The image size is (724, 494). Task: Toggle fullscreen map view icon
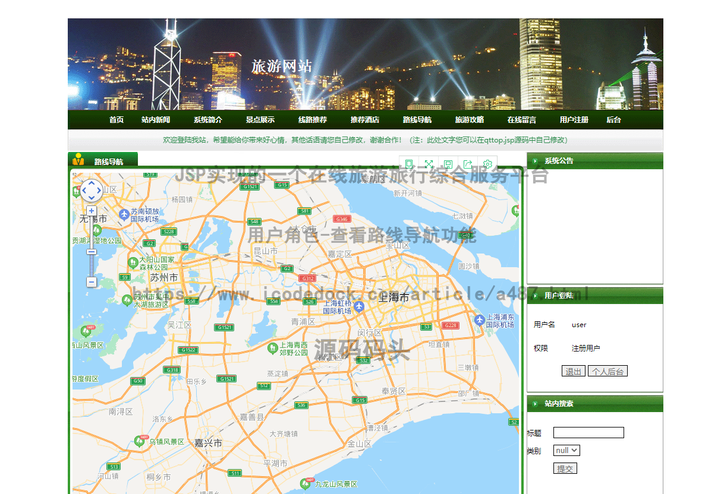429,164
